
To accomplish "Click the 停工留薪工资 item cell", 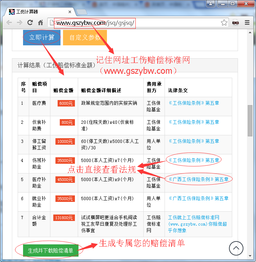I will tap(40, 145).
